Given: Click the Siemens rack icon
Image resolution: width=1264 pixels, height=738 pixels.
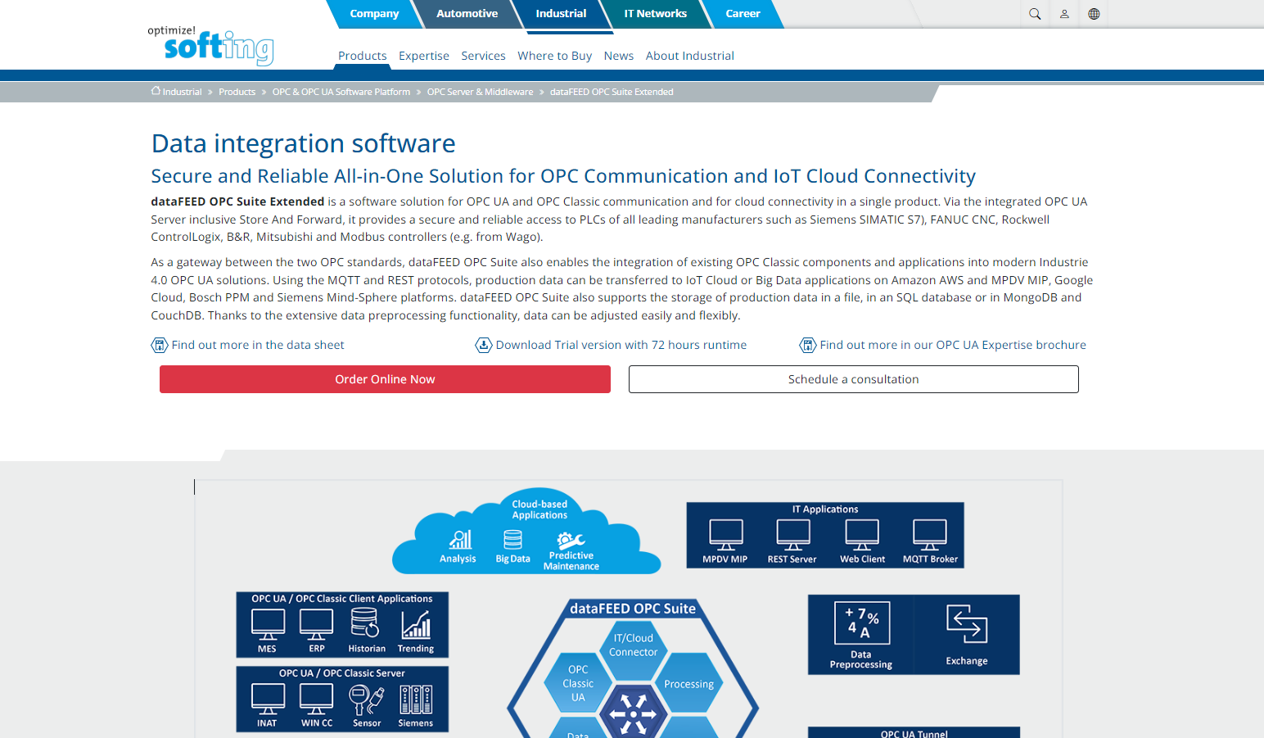Looking at the screenshot, I should coord(416,700).
